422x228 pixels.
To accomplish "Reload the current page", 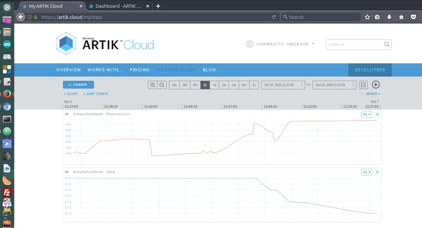I will 274,17.
